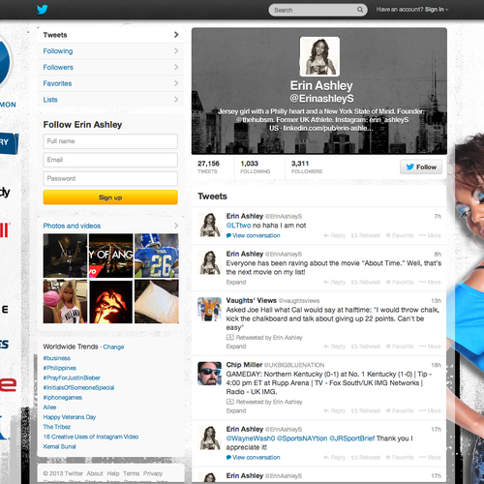Image resolution: width=484 pixels, height=484 pixels.
Task: Click the yellow Sign up button
Action: click(x=110, y=197)
